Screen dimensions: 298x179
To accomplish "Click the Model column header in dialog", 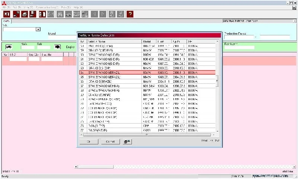I will [149, 41].
